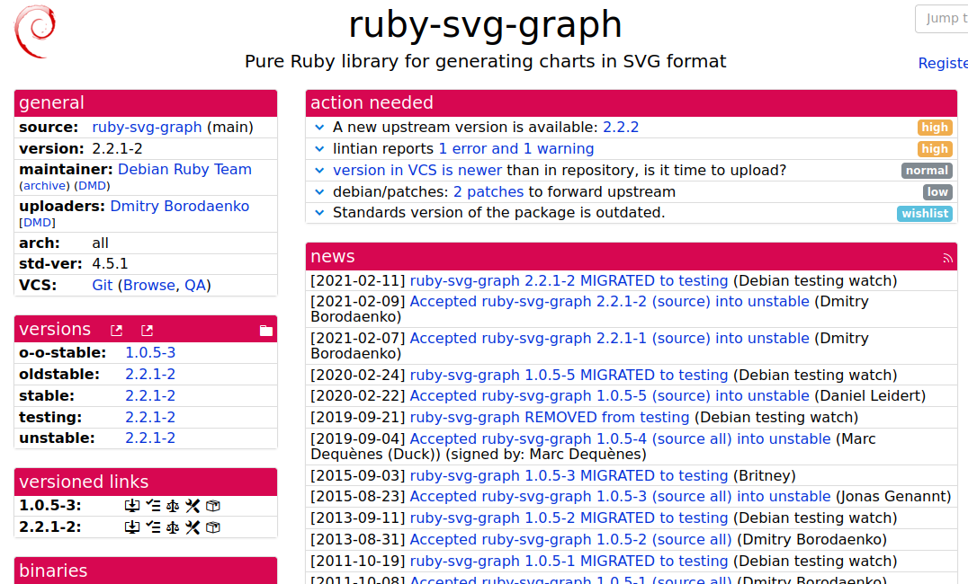Screen dimensions: 968x584
Task: Open the stable version 2.2.1-2 link
Action: (x=150, y=396)
